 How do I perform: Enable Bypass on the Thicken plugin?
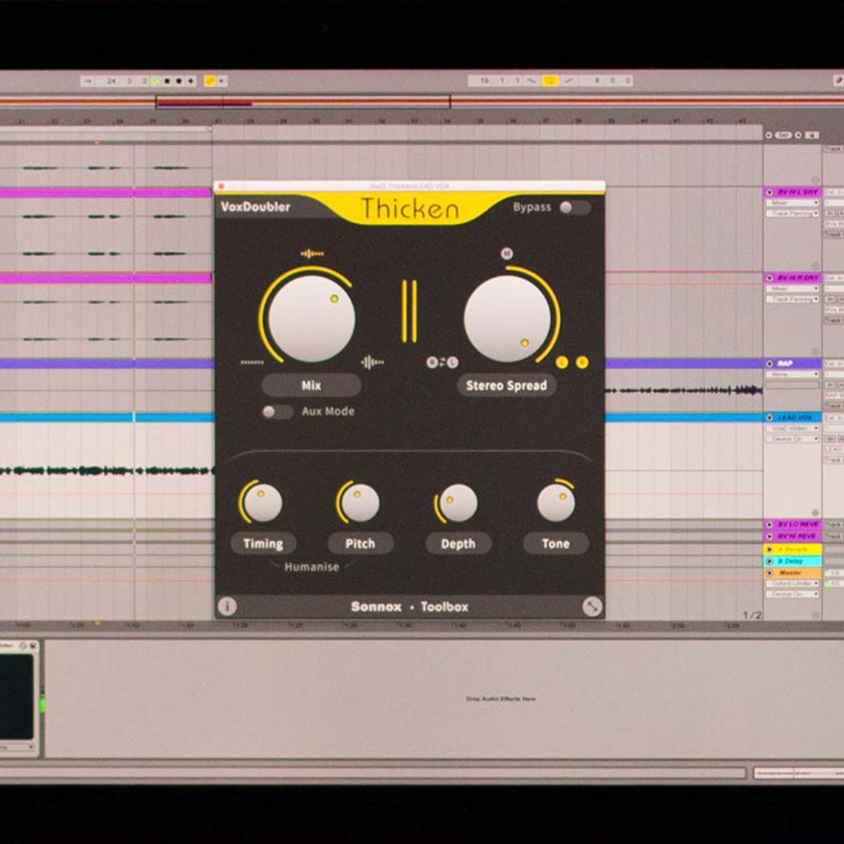[x=570, y=207]
